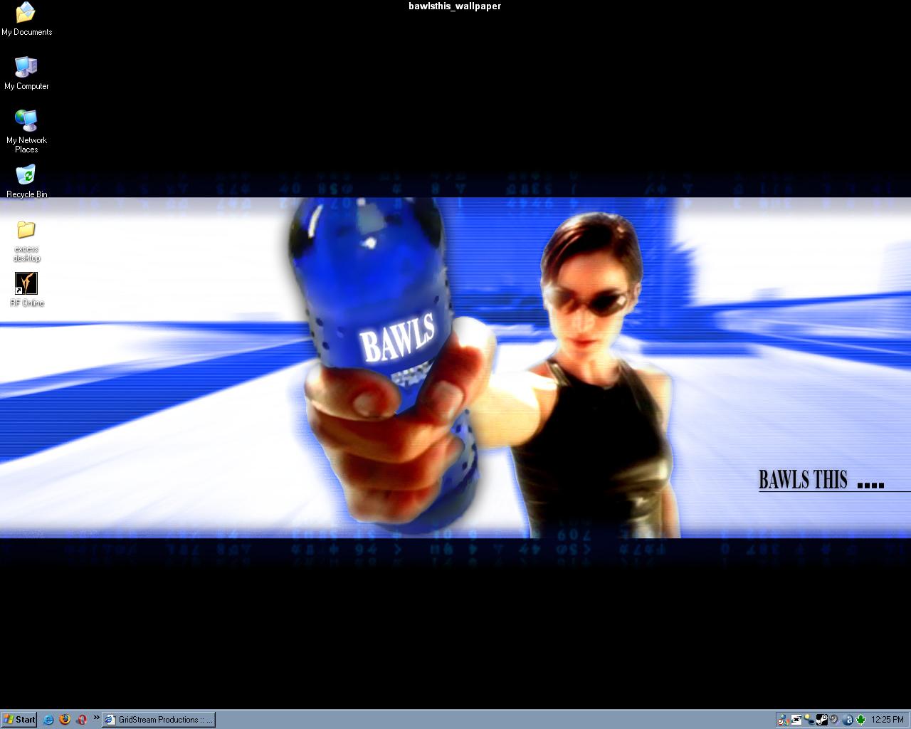
Task: Click the speaker volume tray icon
Action: [834, 720]
